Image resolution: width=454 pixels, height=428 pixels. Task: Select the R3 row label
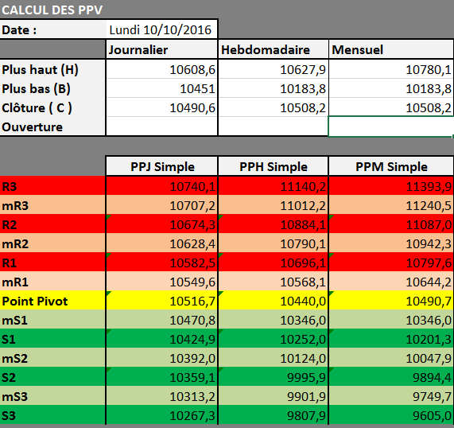[52, 185]
